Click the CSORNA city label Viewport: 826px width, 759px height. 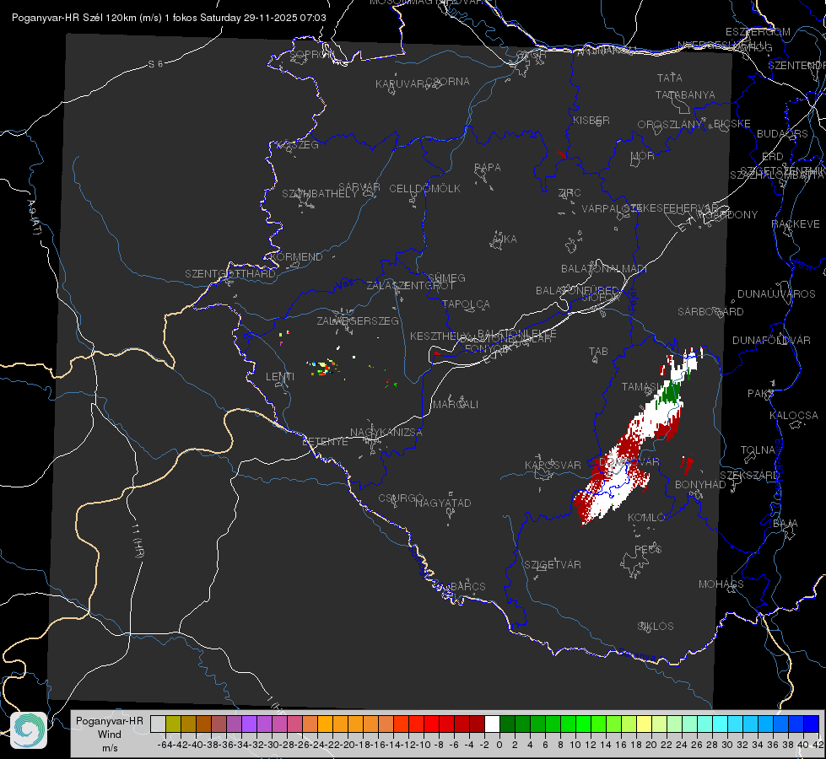point(448,82)
